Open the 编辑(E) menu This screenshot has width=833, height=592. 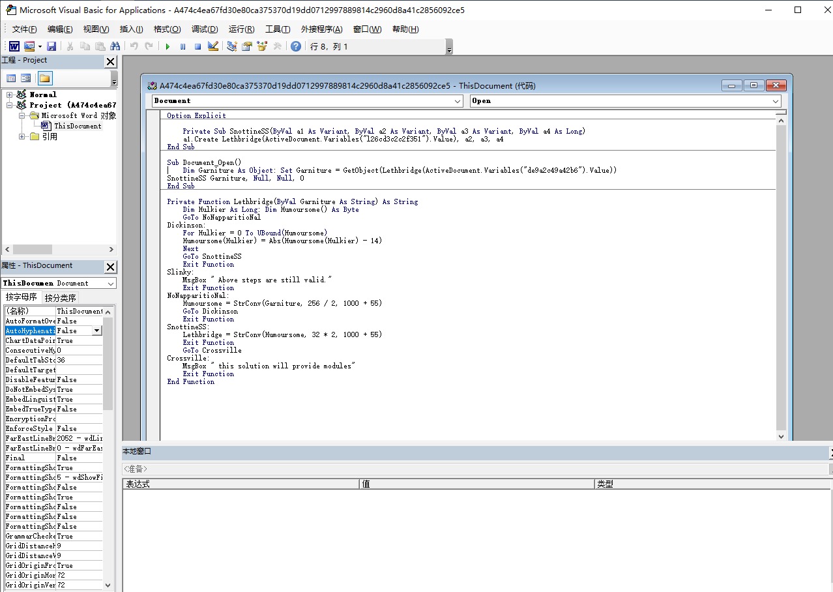click(60, 29)
